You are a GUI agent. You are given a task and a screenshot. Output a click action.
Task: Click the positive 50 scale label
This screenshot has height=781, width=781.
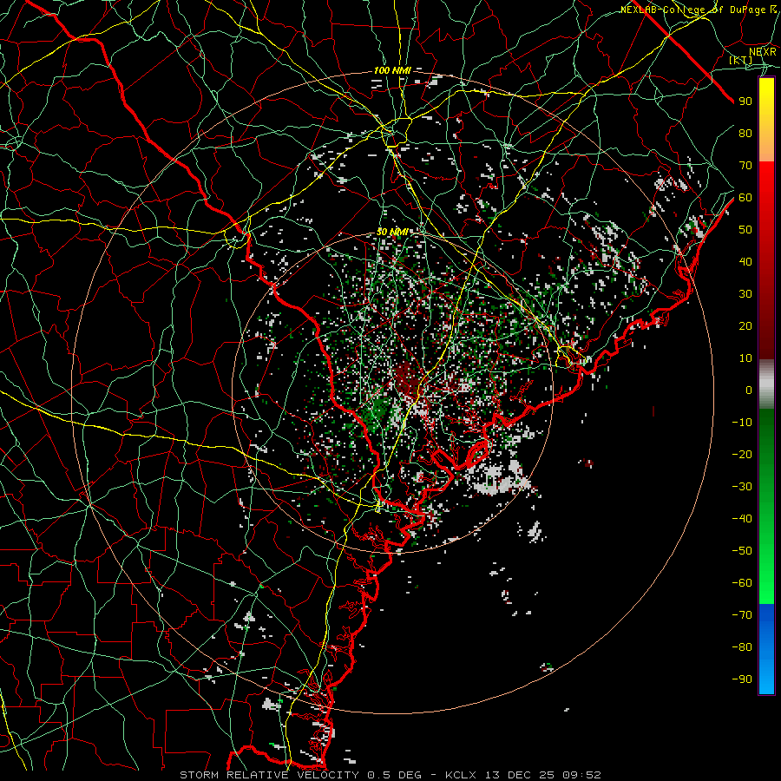point(745,230)
